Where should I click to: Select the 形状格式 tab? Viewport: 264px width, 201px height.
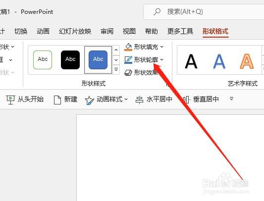215,31
